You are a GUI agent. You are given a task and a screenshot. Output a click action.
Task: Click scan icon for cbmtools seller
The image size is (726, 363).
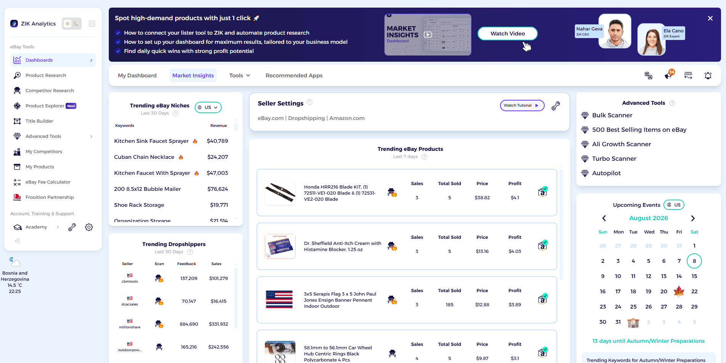coord(159,278)
